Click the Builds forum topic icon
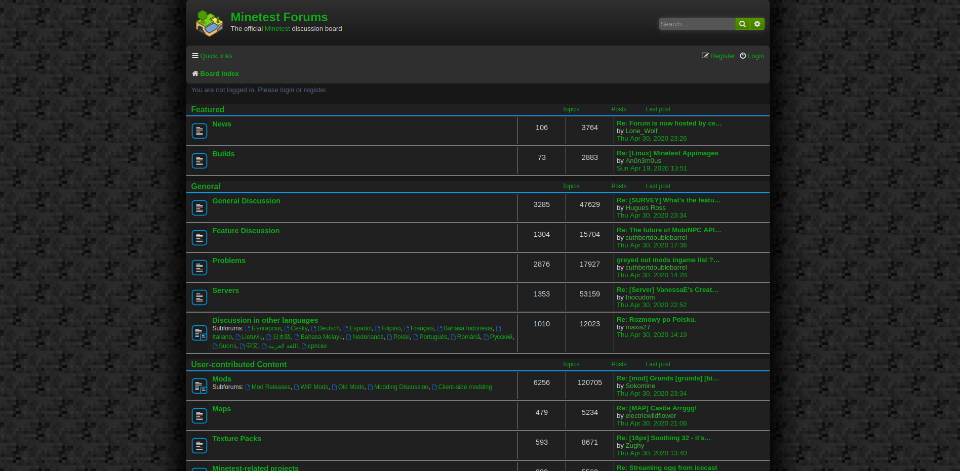The image size is (960, 471). coord(199,160)
